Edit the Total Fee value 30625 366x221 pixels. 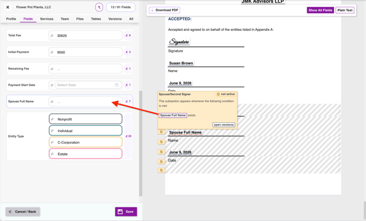pos(85,36)
